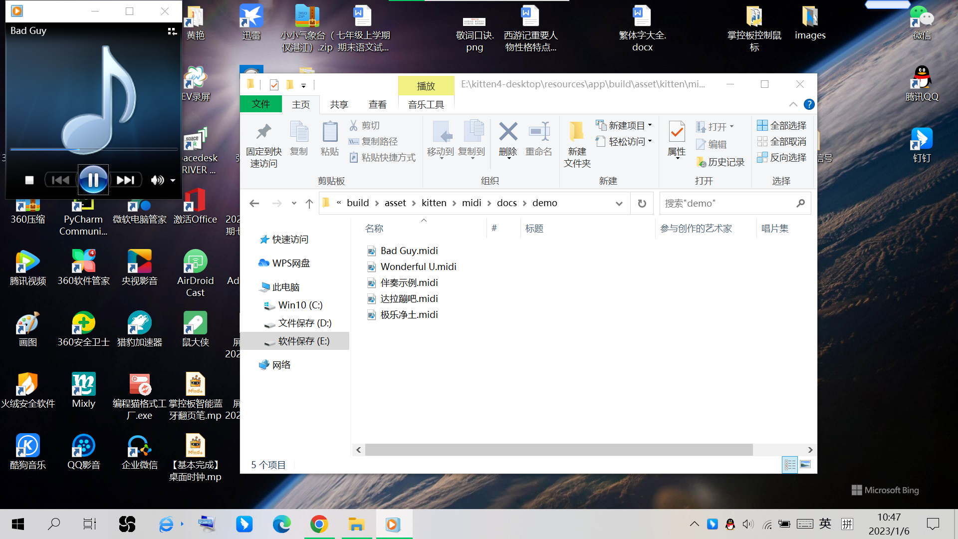This screenshot has height=539, width=958.
Task: Click the 搜索"demo" search box
Action: pyautogui.click(x=735, y=203)
